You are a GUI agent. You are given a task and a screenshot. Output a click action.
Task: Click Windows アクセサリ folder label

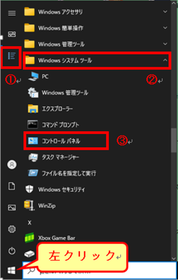pos(61,12)
